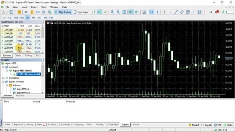Insert Fibonacci retracement tool
This screenshot has height=132, width=235.
click(x=188, y=12)
